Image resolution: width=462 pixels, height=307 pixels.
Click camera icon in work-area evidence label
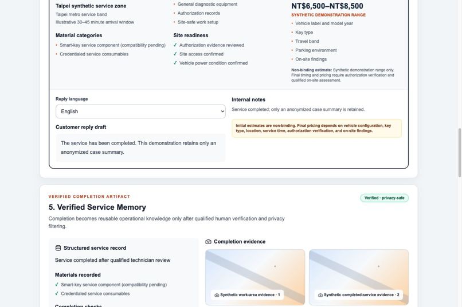217,295
